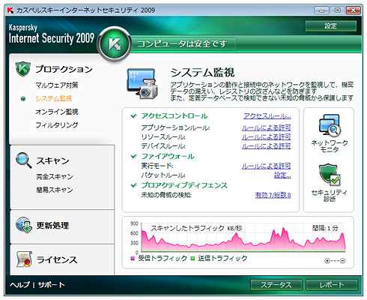This screenshot has width=367, height=300.
Task: Click the 未知の脅威の検知 label
Action: 166,195
